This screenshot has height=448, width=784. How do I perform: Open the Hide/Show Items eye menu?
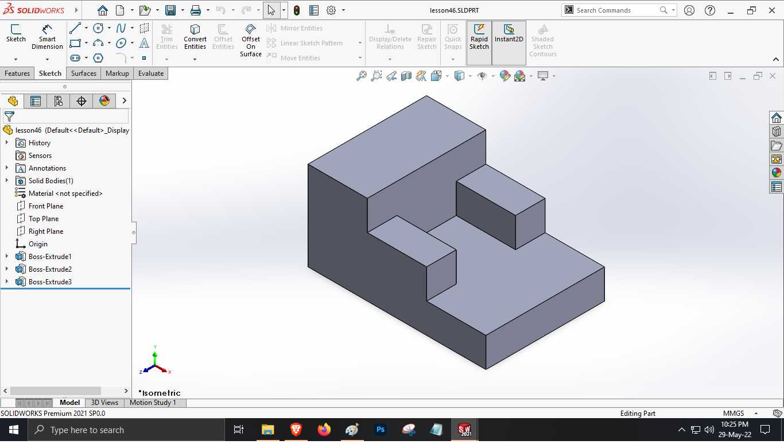click(483, 76)
